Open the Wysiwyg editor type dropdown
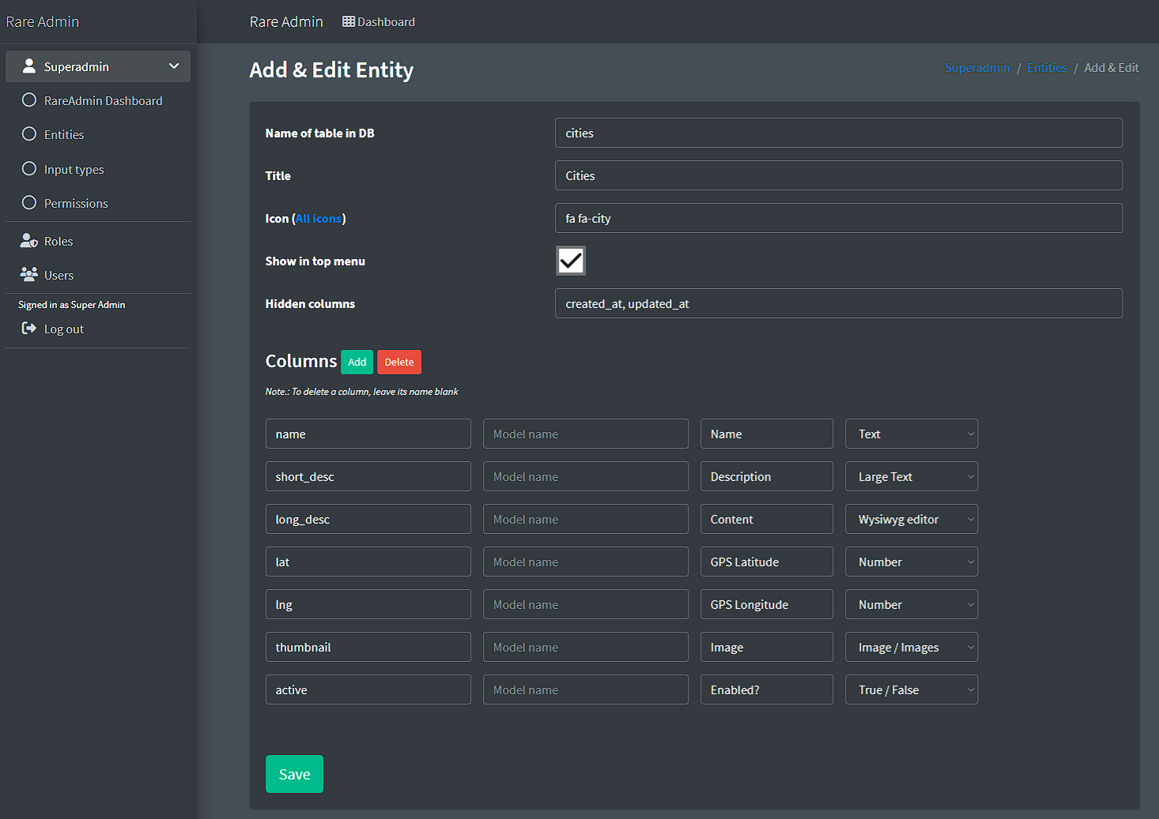 click(x=911, y=519)
